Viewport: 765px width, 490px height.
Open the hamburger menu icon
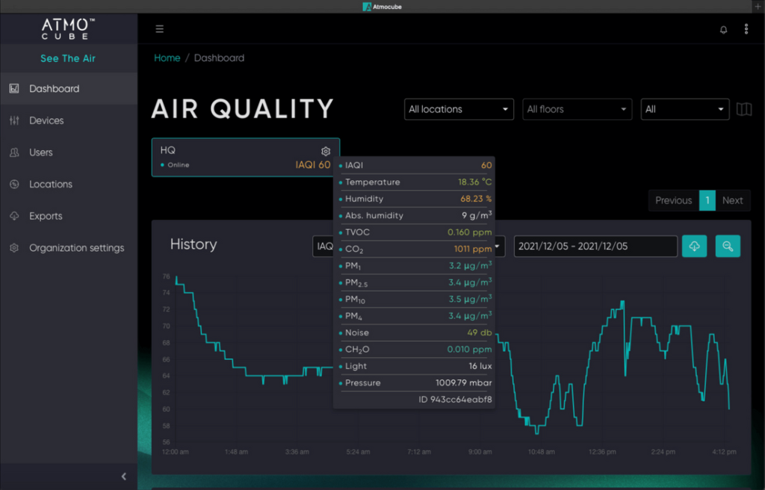[160, 29]
